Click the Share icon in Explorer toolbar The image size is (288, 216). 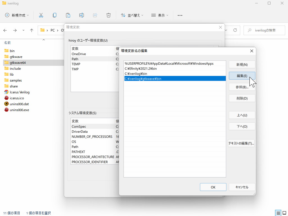[x=95, y=15]
